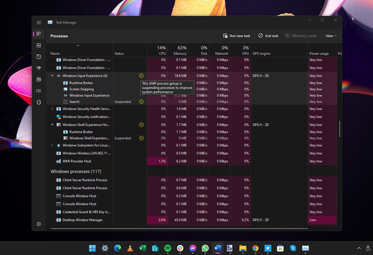Open the View dropdown menu
Viewport: 373px width, 255px height.
pyautogui.click(x=331, y=36)
